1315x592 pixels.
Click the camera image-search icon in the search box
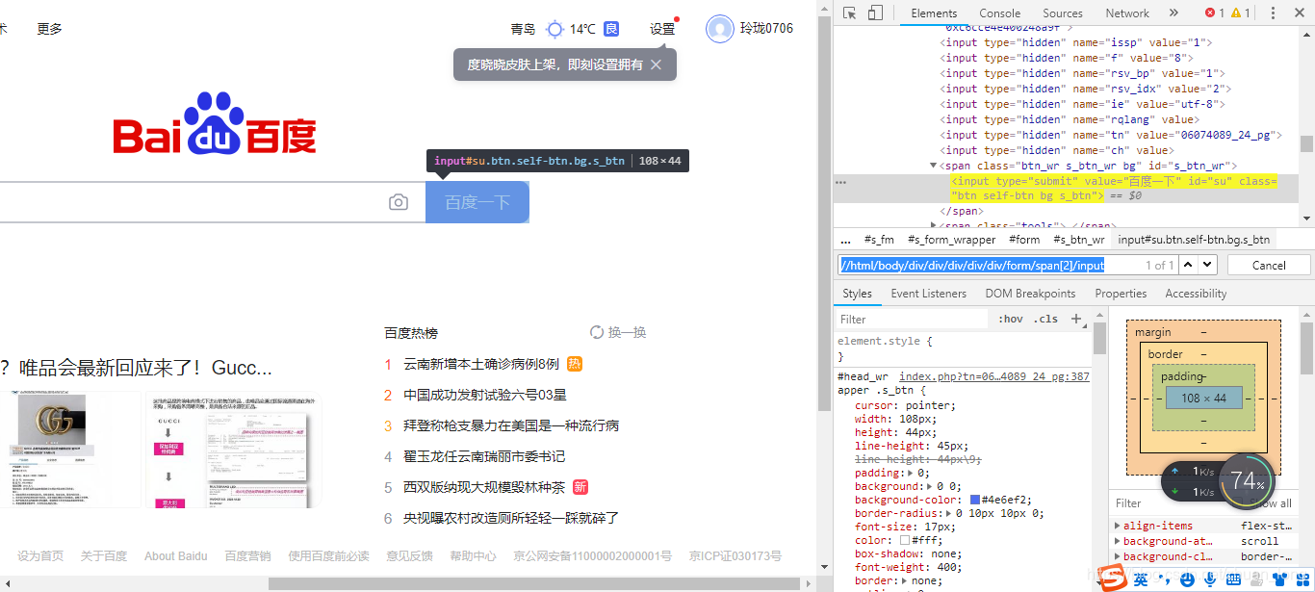(x=399, y=202)
